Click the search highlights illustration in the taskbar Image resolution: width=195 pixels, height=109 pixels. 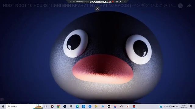38,106
